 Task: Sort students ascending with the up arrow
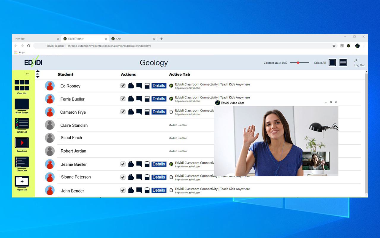[38, 71]
